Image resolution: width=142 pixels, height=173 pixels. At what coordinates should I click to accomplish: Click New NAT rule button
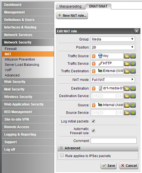click(72, 15)
